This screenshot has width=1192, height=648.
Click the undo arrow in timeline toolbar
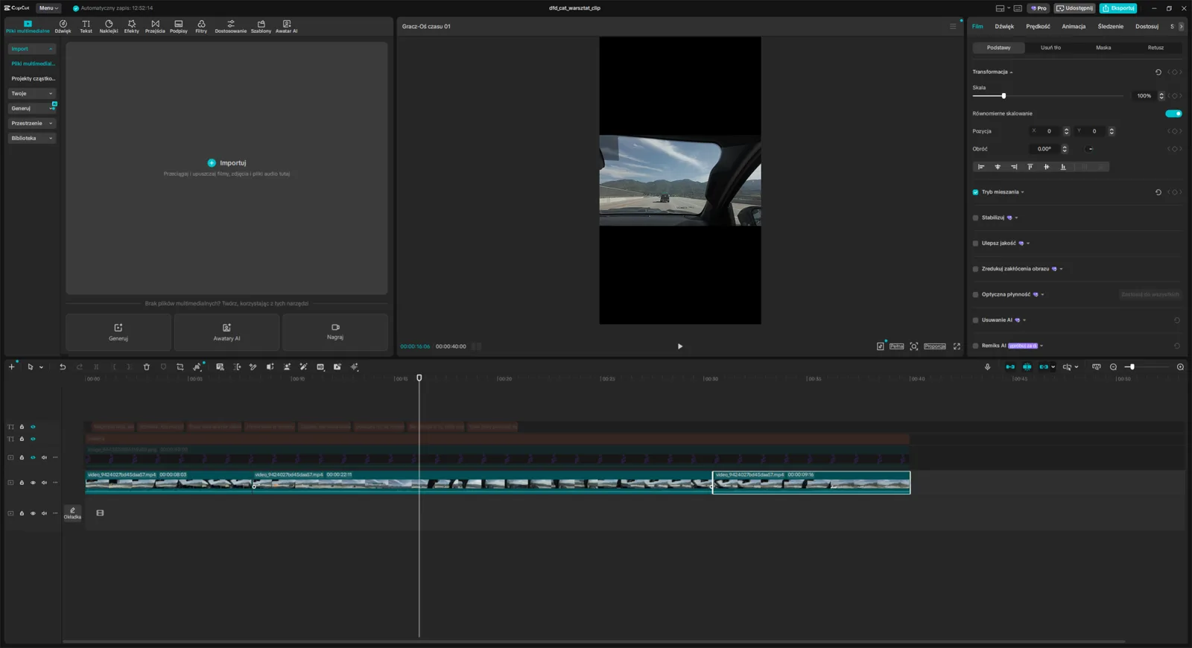63,367
